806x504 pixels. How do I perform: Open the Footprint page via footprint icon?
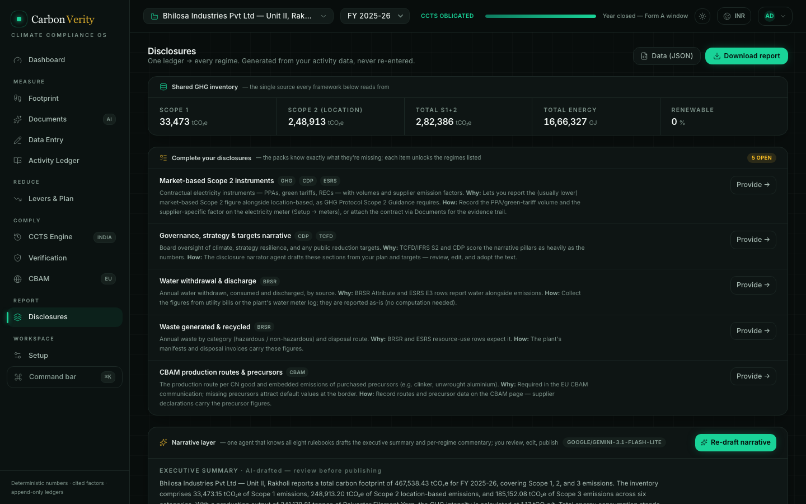click(18, 99)
